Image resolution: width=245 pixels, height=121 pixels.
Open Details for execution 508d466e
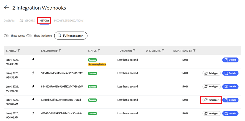tap(231, 73)
